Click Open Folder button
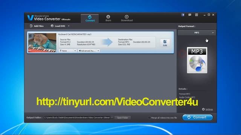 122,118
